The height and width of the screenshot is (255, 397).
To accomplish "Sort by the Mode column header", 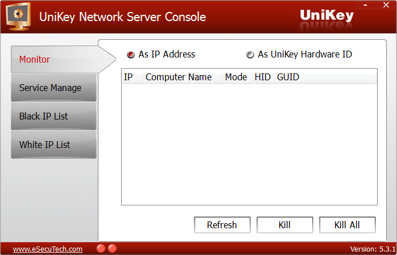I will (x=237, y=77).
